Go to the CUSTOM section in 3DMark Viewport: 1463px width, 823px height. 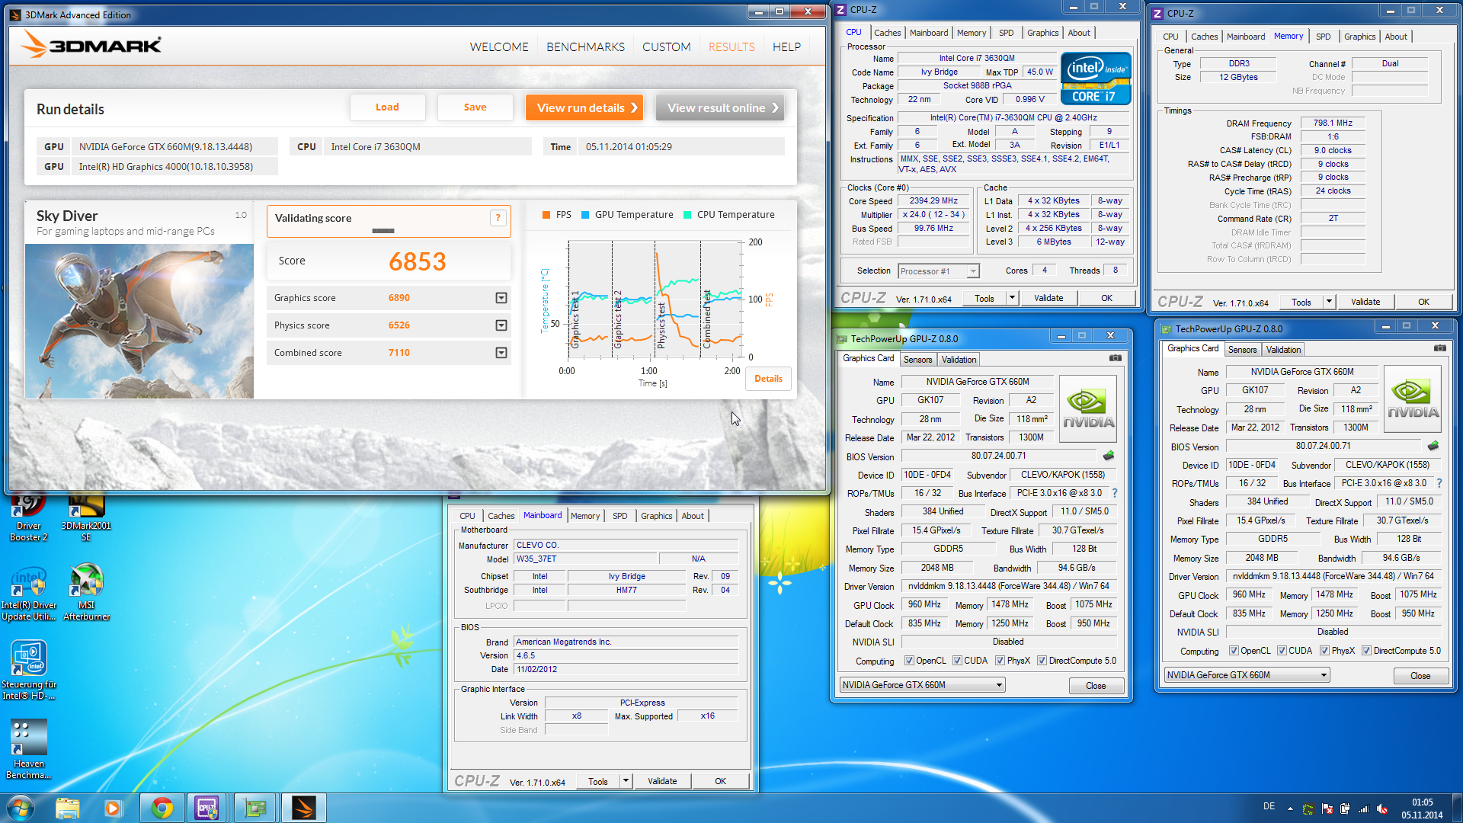[666, 46]
